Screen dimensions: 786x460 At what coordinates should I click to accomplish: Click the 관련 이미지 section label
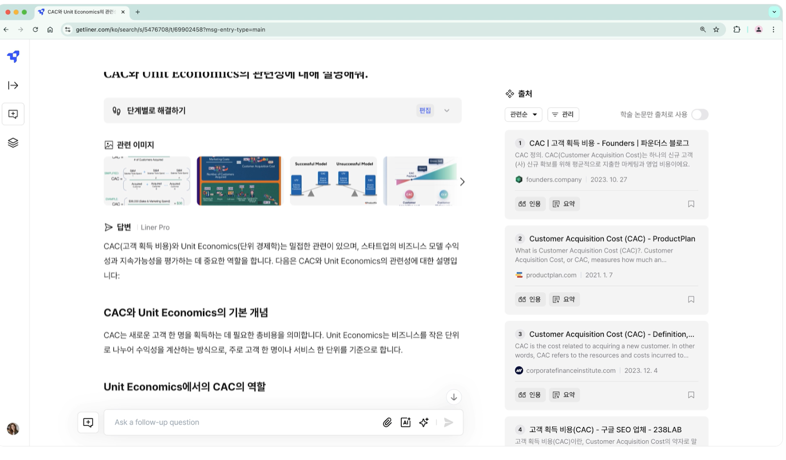click(x=136, y=145)
